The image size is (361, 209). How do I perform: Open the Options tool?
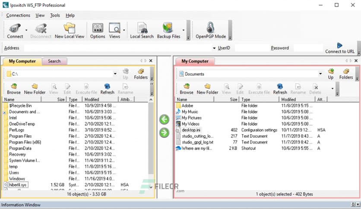point(98,31)
